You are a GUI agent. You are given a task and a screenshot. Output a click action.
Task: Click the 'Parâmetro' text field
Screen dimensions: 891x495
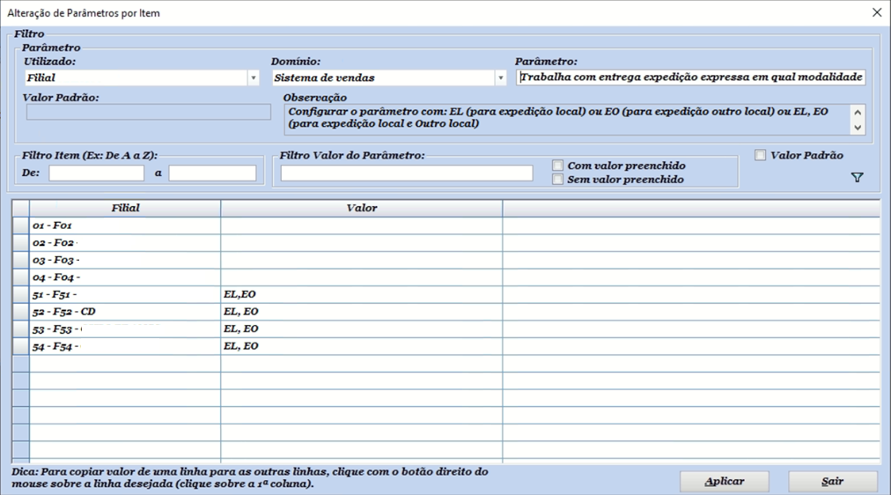coord(691,78)
